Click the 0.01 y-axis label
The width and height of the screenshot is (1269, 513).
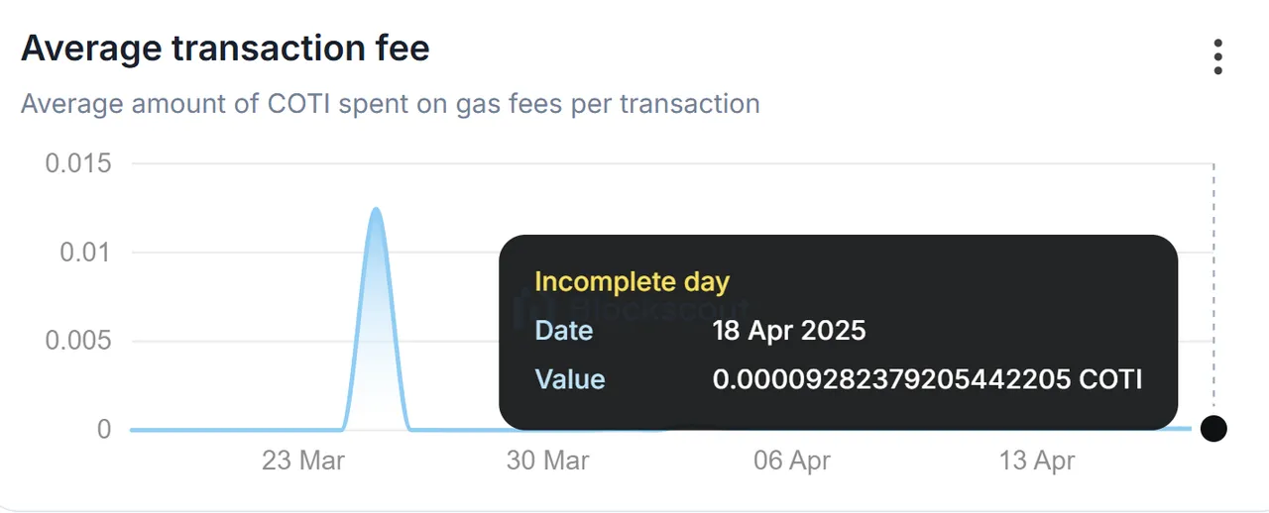85,253
